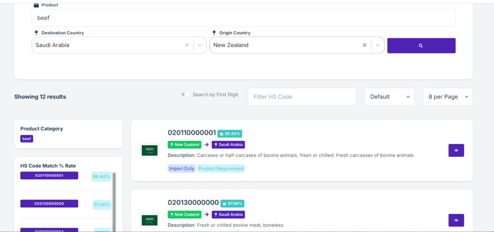Select the Import Duty tag
494x232 pixels.
tap(182, 169)
